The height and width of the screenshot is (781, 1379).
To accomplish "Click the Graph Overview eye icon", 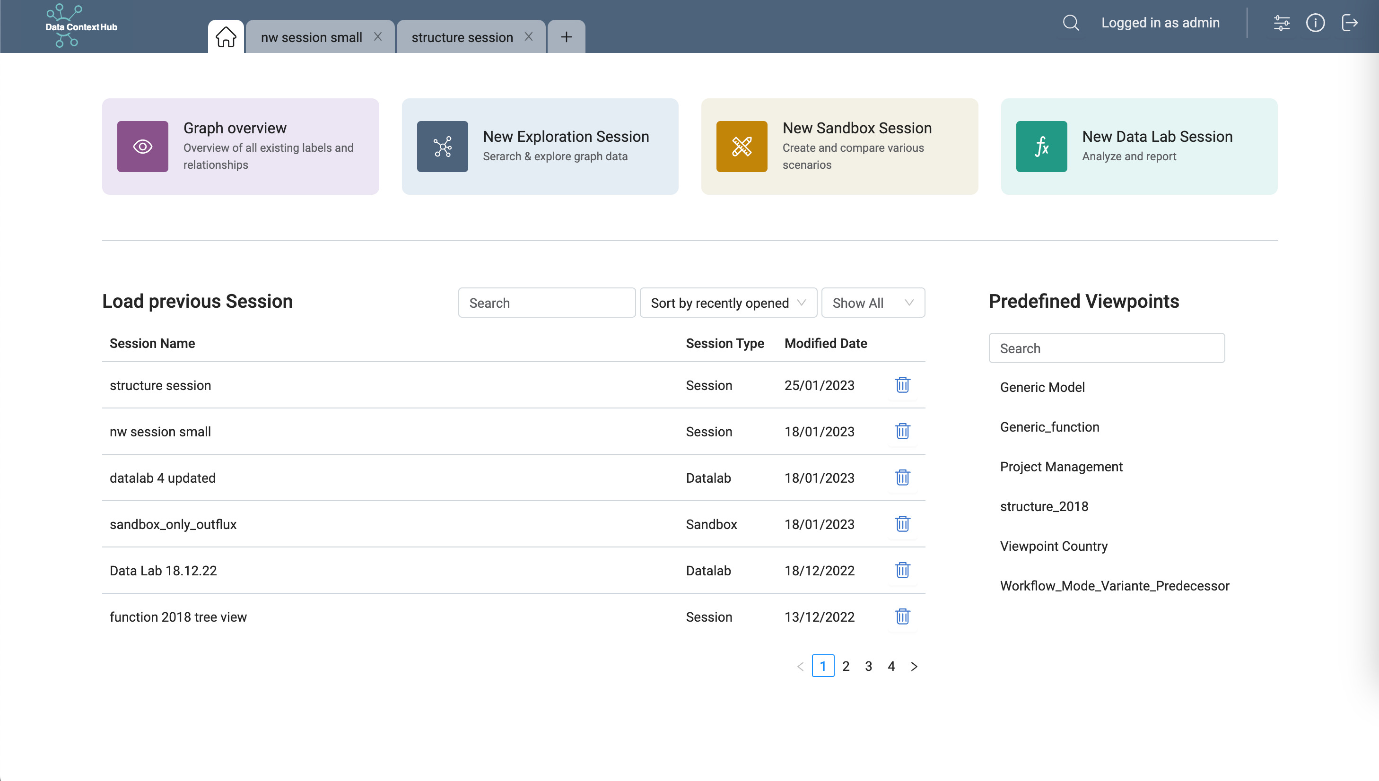I will point(143,147).
